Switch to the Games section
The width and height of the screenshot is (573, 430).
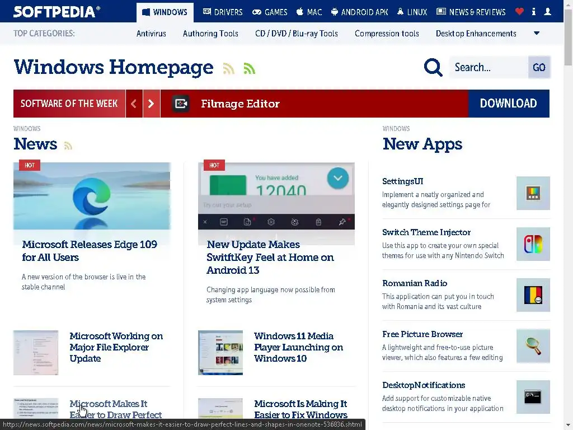point(270,12)
